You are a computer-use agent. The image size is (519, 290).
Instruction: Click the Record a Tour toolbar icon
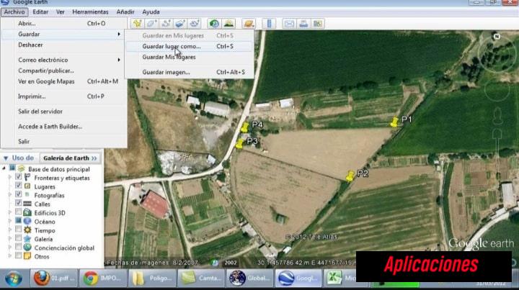pos(195,24)
